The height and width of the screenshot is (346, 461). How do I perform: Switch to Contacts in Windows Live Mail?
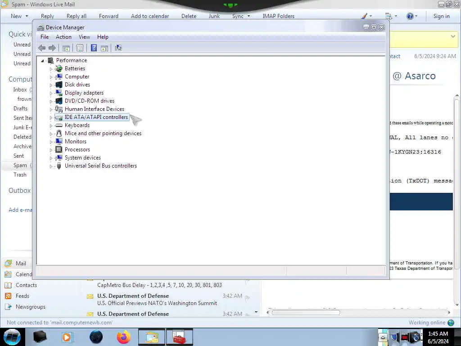click(x=26, y=285)
